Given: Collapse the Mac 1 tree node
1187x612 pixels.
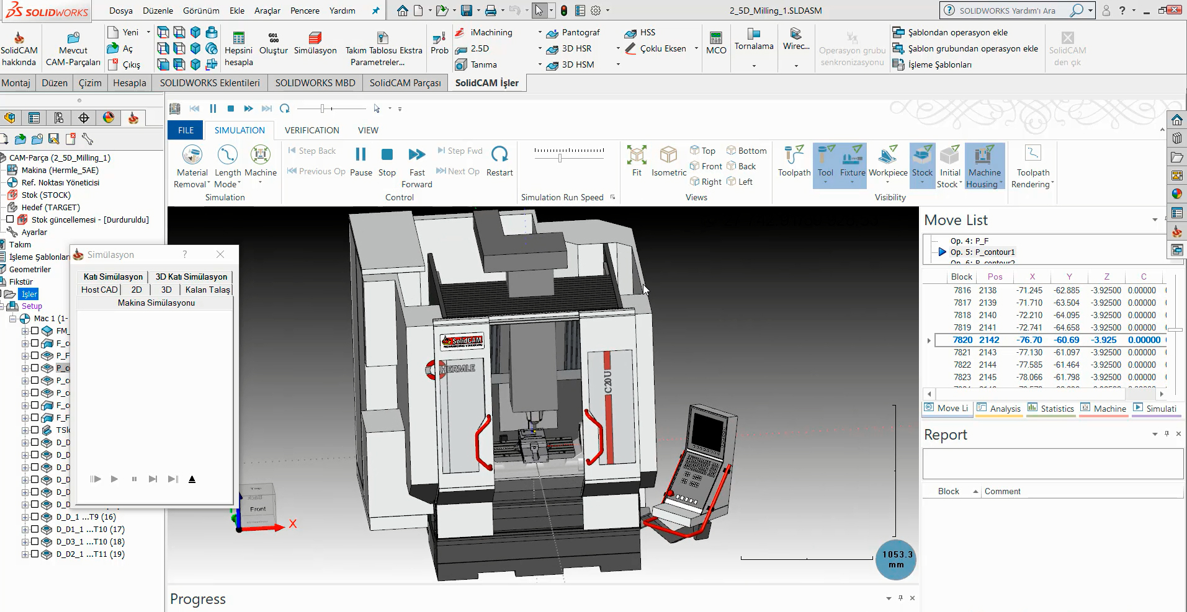Looking at the screenshot, I should pos(12,319).
